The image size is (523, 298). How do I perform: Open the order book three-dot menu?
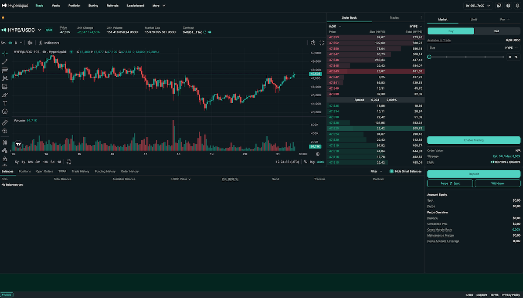coord(421,17)
